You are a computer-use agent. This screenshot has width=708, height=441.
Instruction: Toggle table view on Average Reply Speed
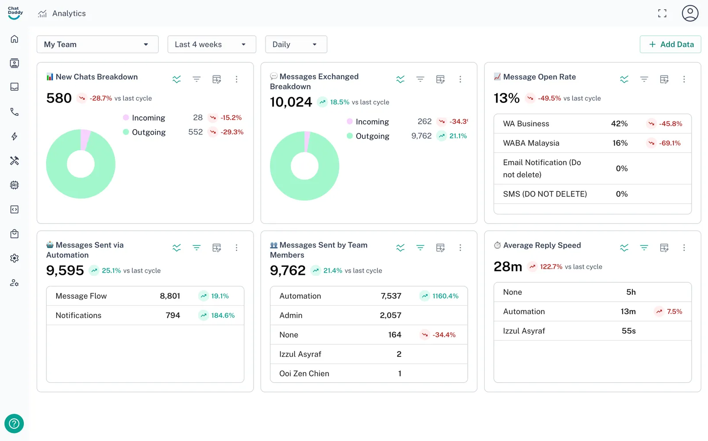click(x=664, y=247)
